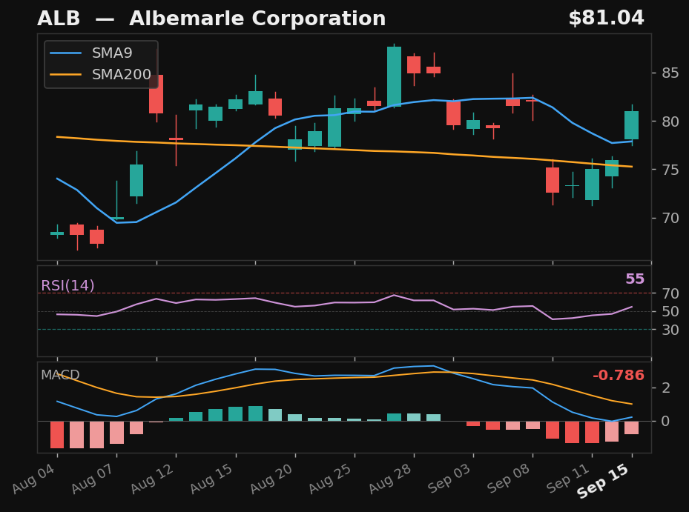
Task: Click the Aug 28 date label
Action: coord(390,478)
